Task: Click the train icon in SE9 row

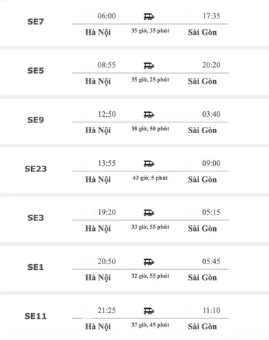Action: pos(149,115)
